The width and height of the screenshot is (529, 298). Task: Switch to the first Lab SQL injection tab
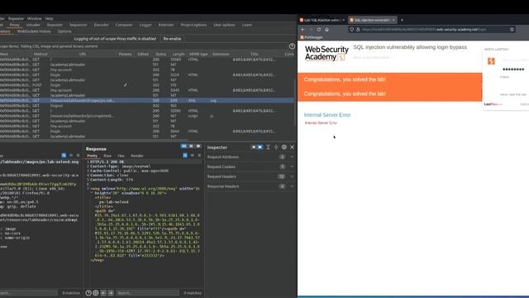(x=322, y=20)
